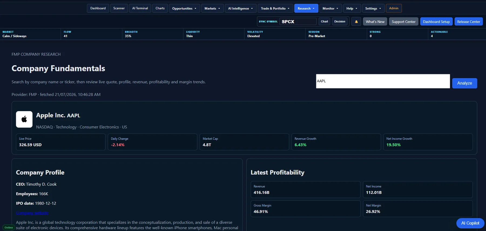Click the VOLATILITY Elevated indicator

tap(275, 34)
